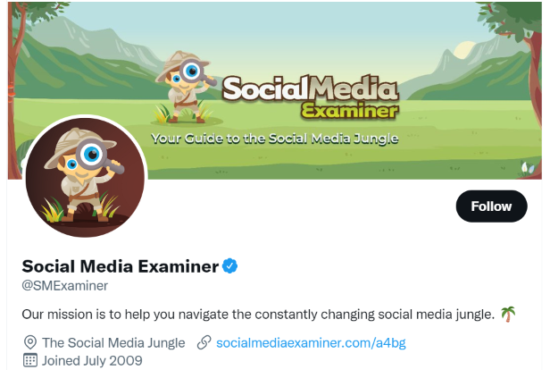
Task: Click the "Your Guide to the Social Media Jungle" tagline
Action: tap(274, 139)
